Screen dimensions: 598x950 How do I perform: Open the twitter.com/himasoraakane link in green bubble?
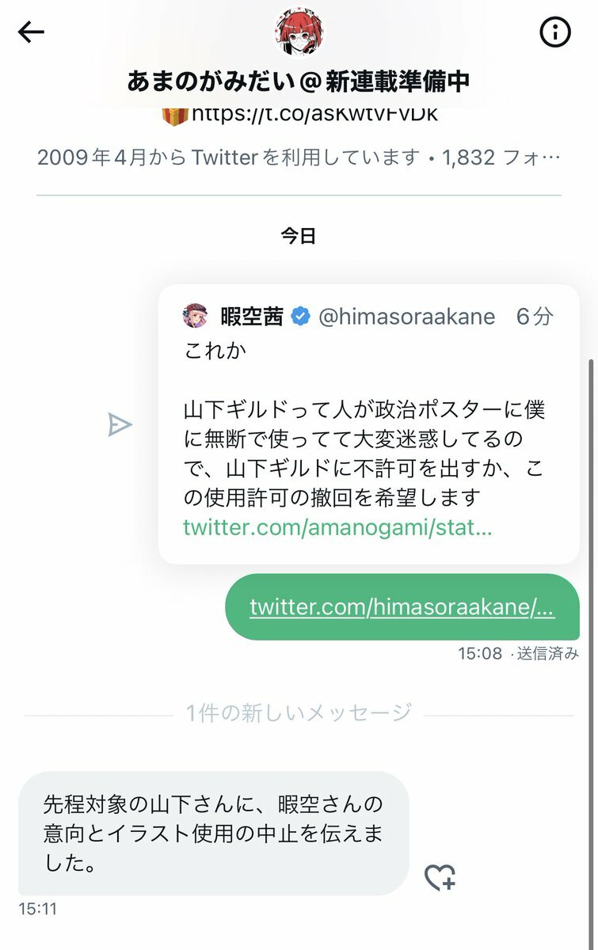(x=402, y=607)
